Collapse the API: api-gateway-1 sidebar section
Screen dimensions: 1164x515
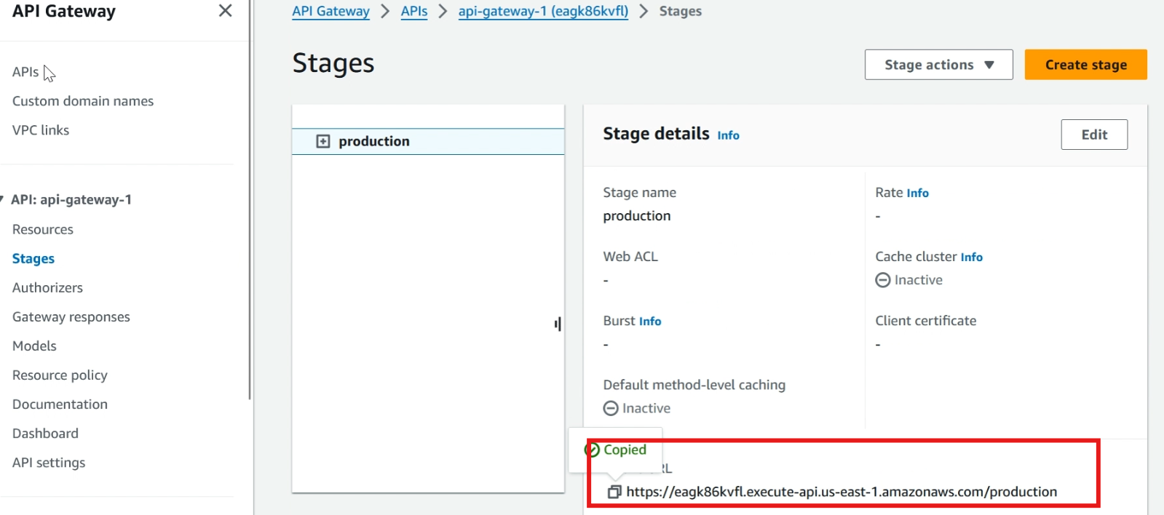coord(2,199)
